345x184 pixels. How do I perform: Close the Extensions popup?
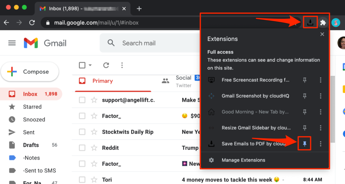[322, 34]
